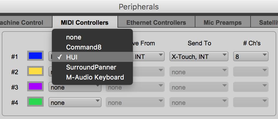Viewport: 278px width, 119px height.
Task: Click the purple color swatch for controller #3
Action: pos(35,86)
